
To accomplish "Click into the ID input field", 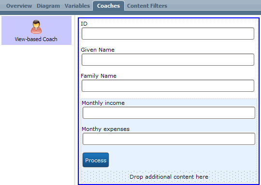I will click(x=168, y=34).
